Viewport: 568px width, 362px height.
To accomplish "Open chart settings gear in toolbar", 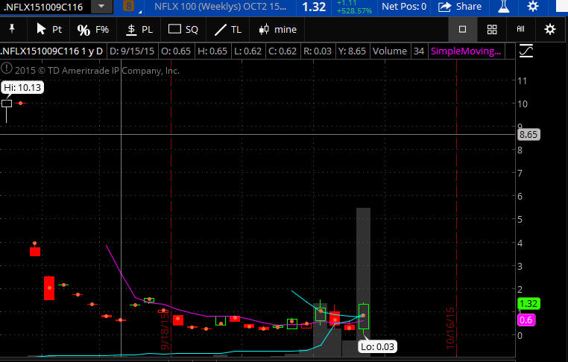I will pos(550,29).
